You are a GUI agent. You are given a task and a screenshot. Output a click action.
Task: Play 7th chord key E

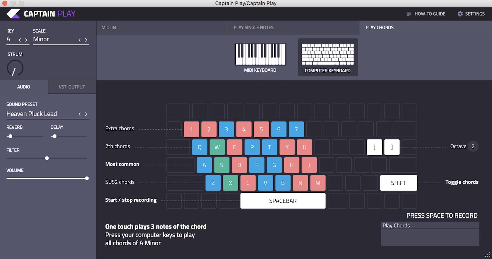pyautogui.click(x=235, y=147)
